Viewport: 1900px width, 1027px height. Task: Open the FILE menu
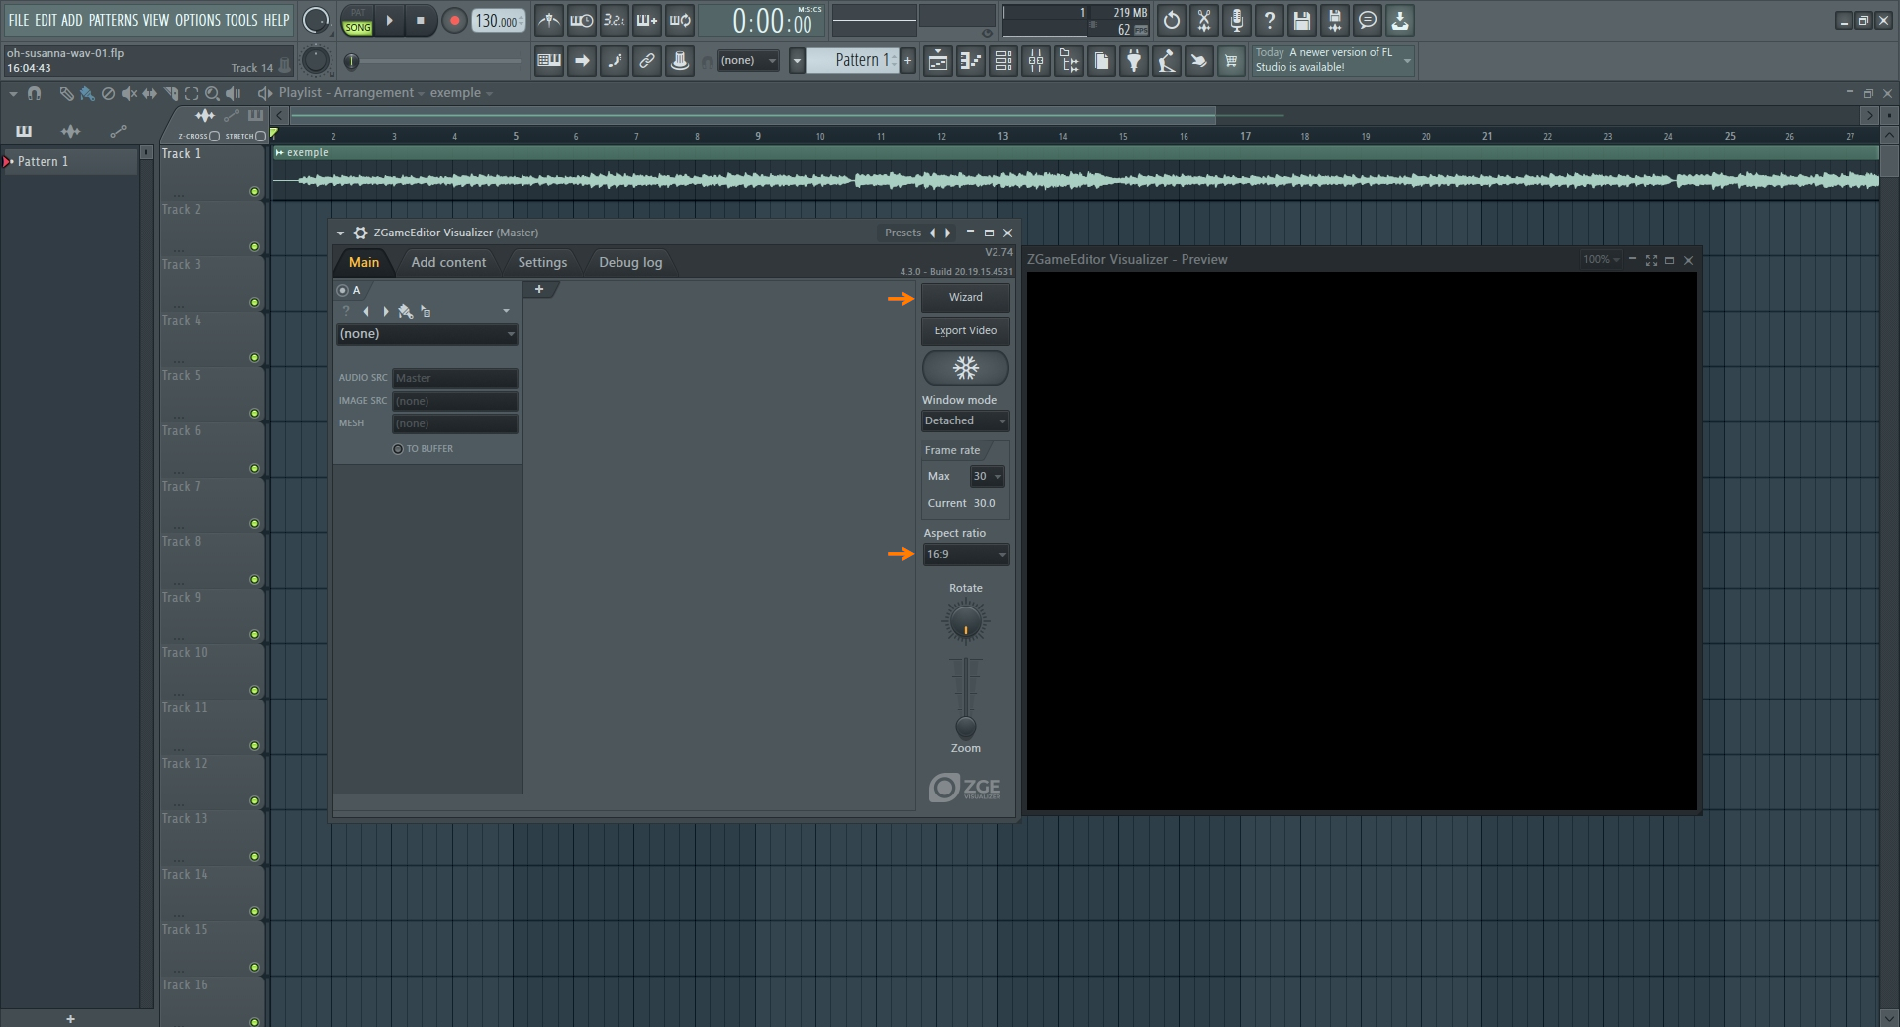19,20
